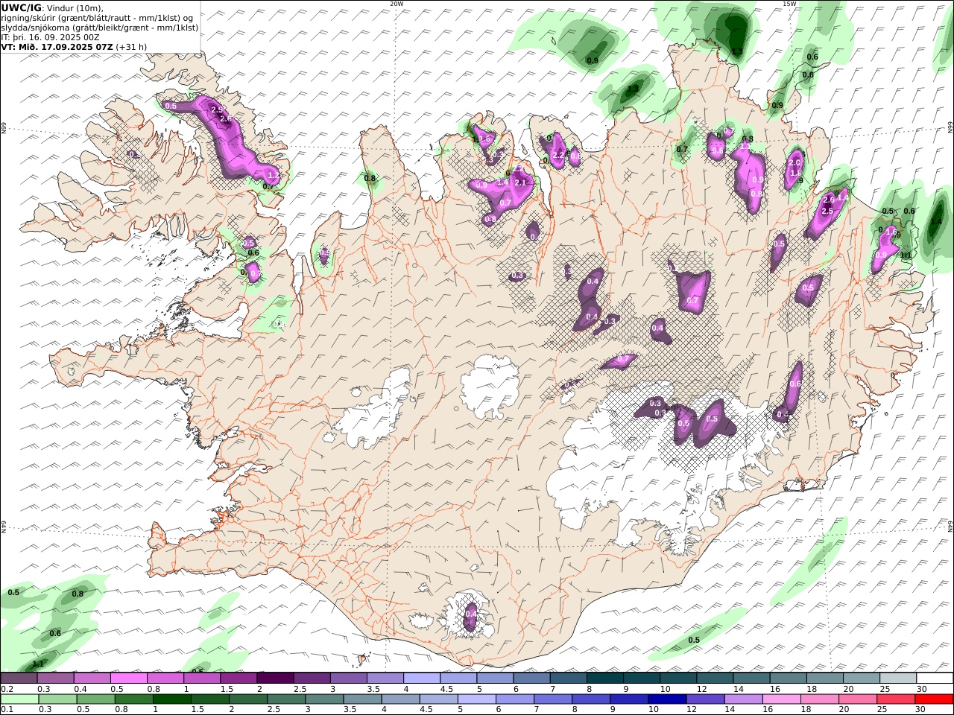Click the white 30 swatch in snow legend
The height and width of the screenshot is (715, 954).
coord(935,678)
